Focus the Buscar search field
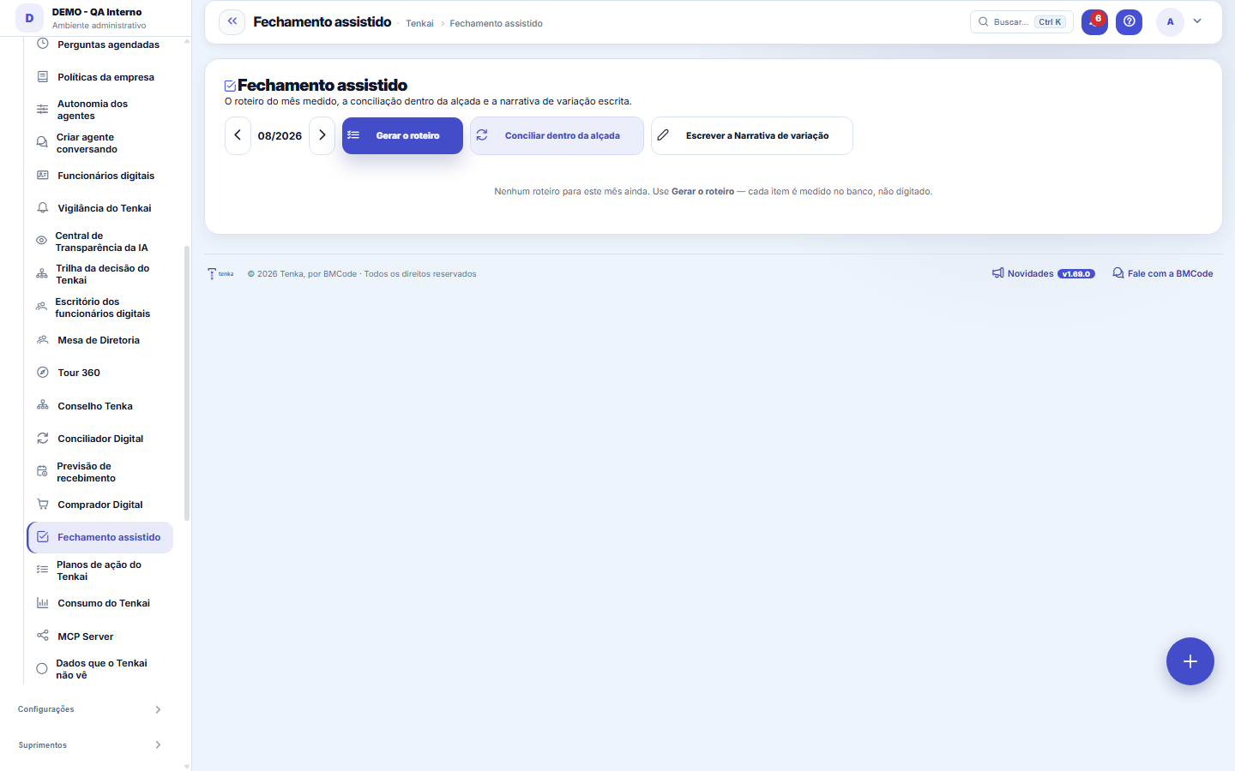Image resolution: width=1235 pixels, height=771 pixels. 1021,21
